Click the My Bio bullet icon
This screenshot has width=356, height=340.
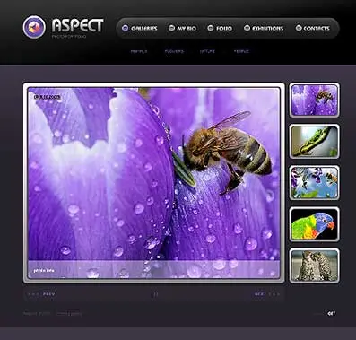tap(171, 28)
